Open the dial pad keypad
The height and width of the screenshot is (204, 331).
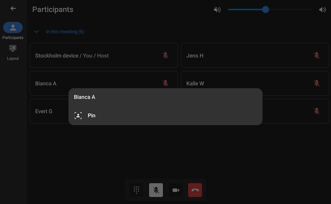pyautogui.click(x=136, y=190)
